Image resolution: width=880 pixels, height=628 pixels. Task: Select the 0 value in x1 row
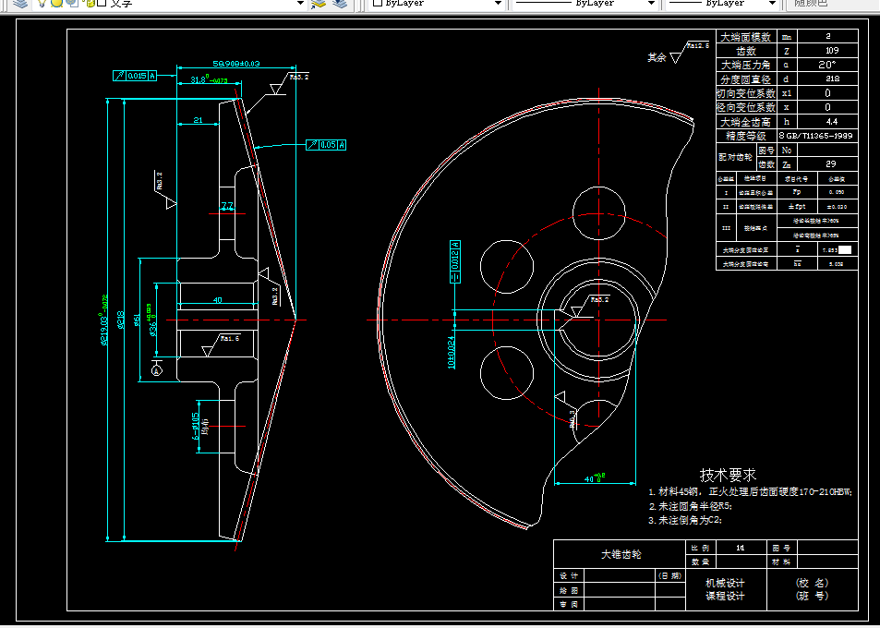828,93
